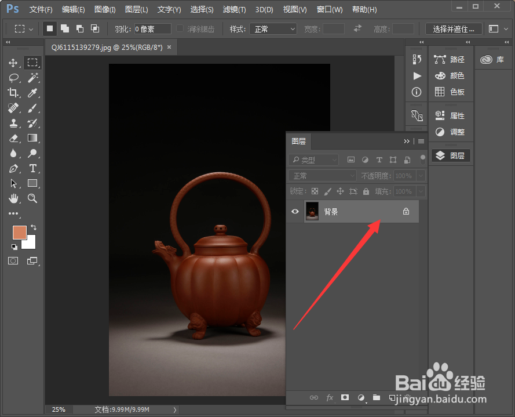This screenshot has height=417, width=515.
Task: Open the 颜色 color panel
Action: coord(450,75)
